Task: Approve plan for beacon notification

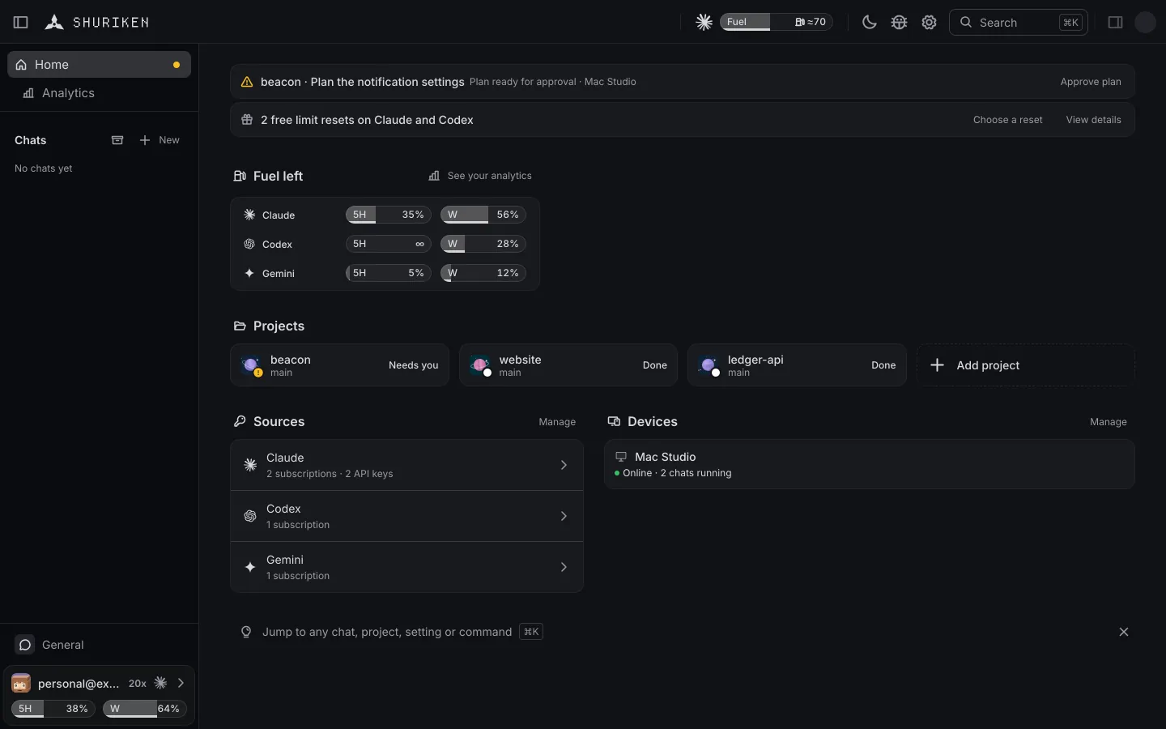Action: tap(1091, 82)
